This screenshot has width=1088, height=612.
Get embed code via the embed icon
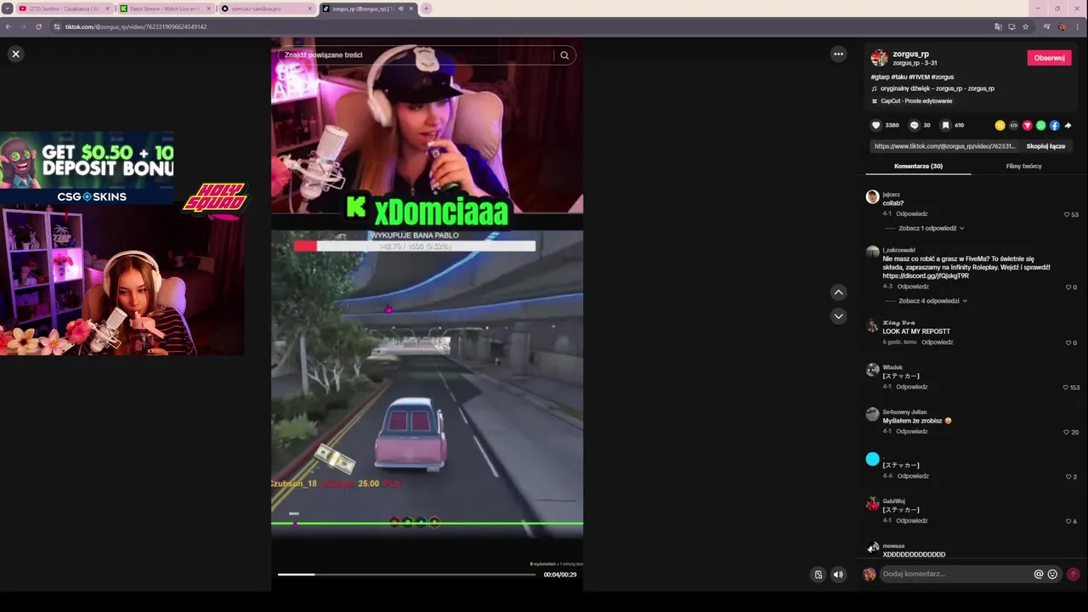pyautogui.click(x=1013, y=125)
